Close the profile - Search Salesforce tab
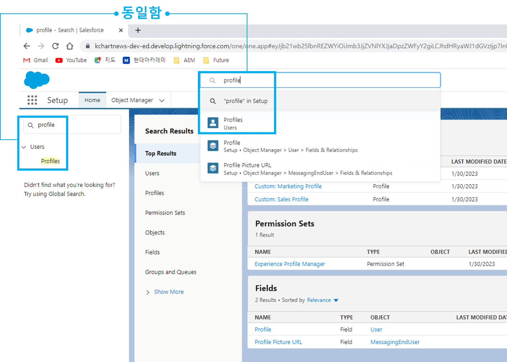 (x=121, y=30)
